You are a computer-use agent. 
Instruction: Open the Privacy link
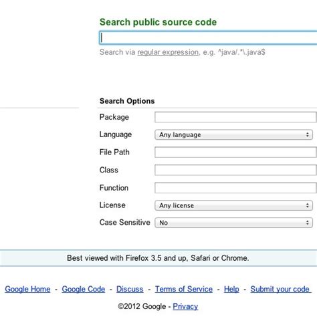click(185, 306)
